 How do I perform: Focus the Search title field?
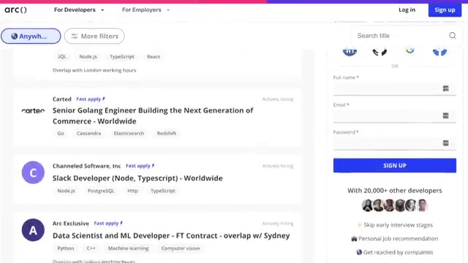point(400,36)
